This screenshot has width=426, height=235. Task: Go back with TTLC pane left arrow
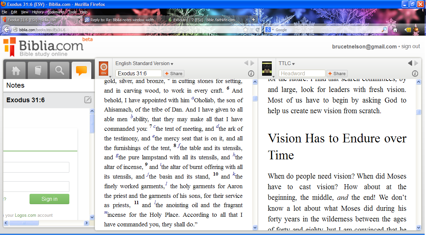410,63
